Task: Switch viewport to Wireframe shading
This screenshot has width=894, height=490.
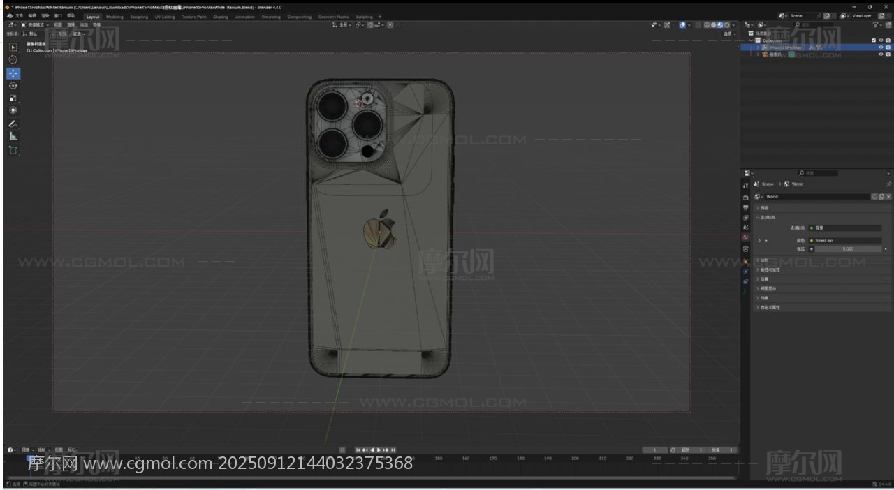Action: 707,25
